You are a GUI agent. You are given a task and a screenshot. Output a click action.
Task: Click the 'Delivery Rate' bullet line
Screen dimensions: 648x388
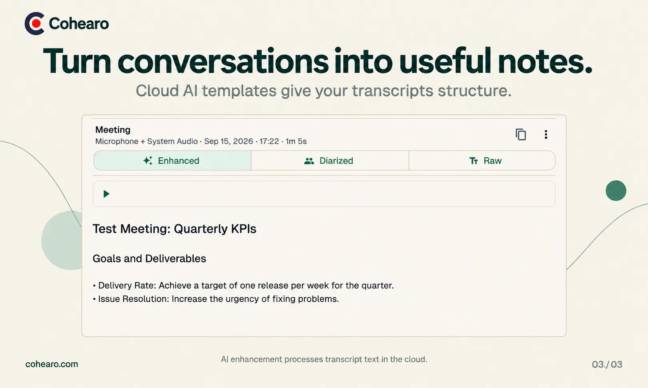tap(243, 285)
